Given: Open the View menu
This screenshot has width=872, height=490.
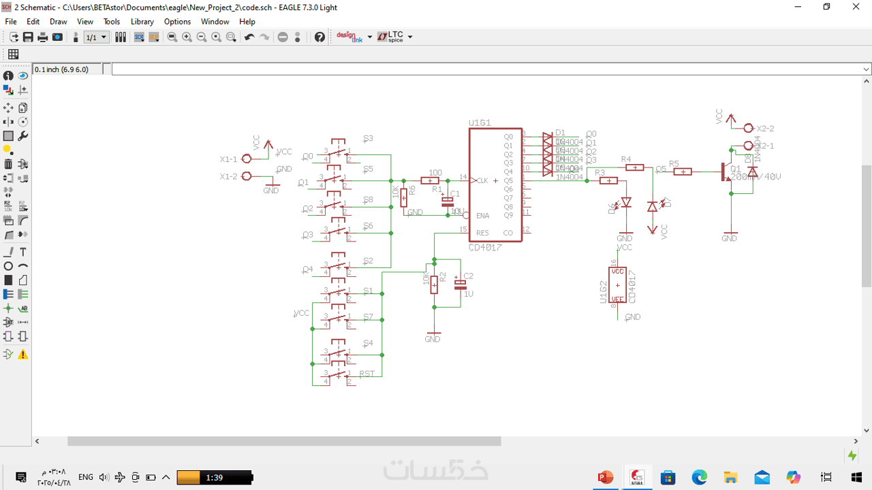Looking at the screenshot, I should click(x=85, y=22).
